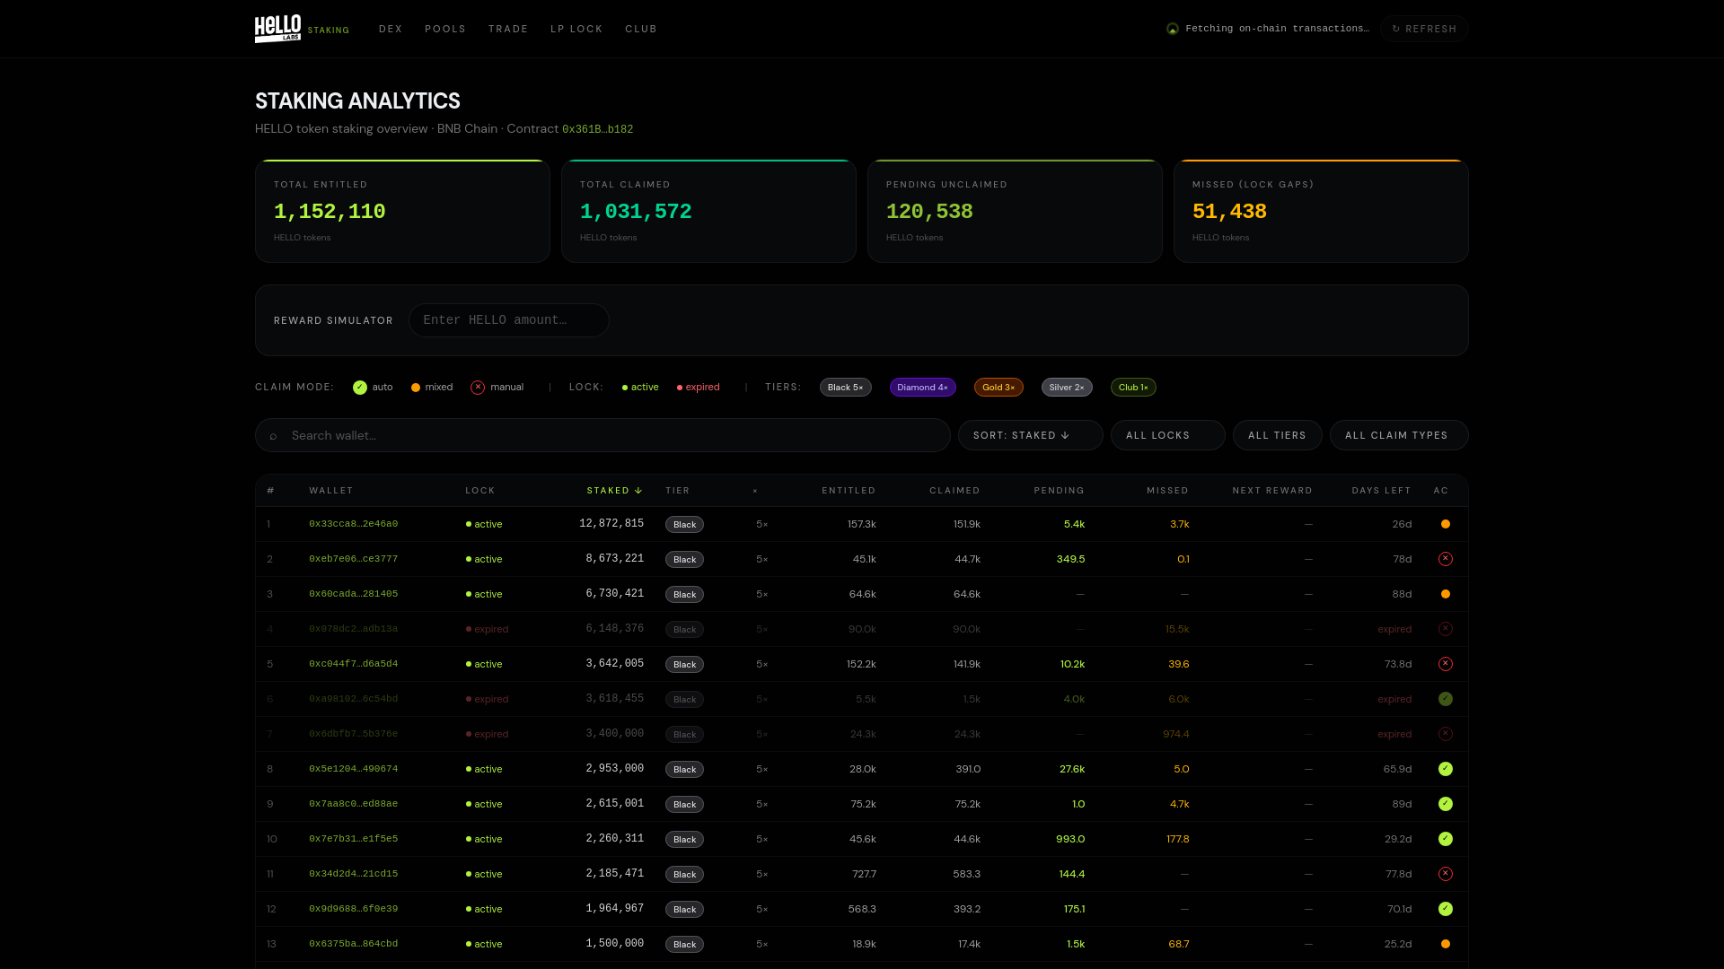The image size is (1724, 969).
Task: Click auto claim icon for wallet 0x9d9688…6f0e39
Action: (1446, 909)
